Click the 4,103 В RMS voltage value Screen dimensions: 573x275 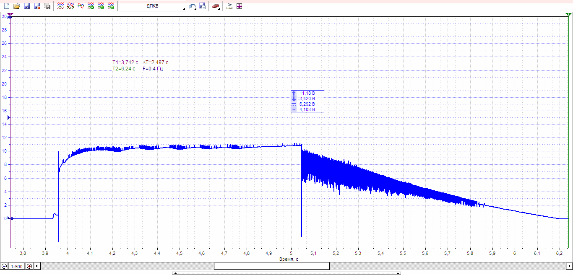point(307,109)
